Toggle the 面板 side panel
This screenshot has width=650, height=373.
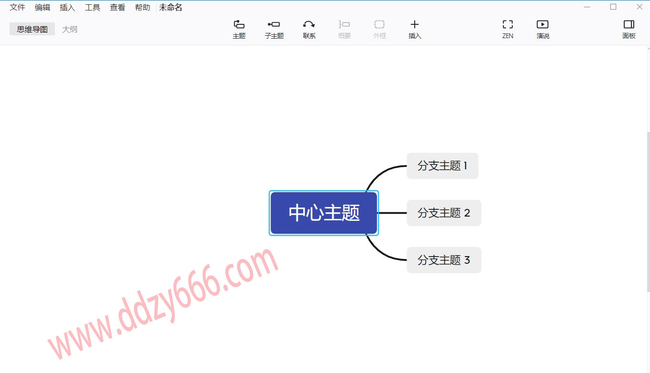pyautogui.click(x=629, y=29)
